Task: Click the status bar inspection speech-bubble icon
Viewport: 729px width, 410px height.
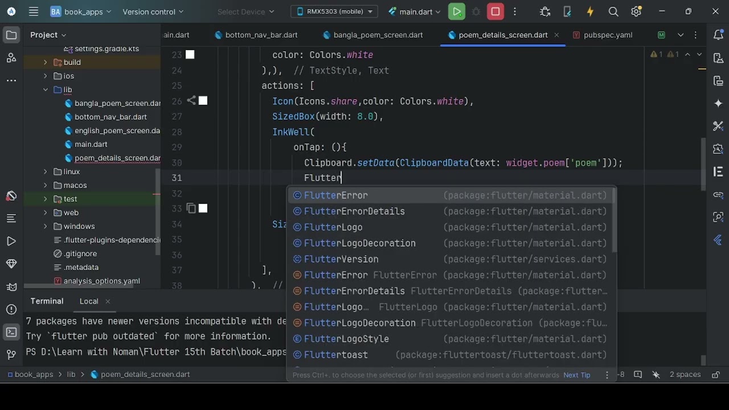Action: tap(638, 375)
